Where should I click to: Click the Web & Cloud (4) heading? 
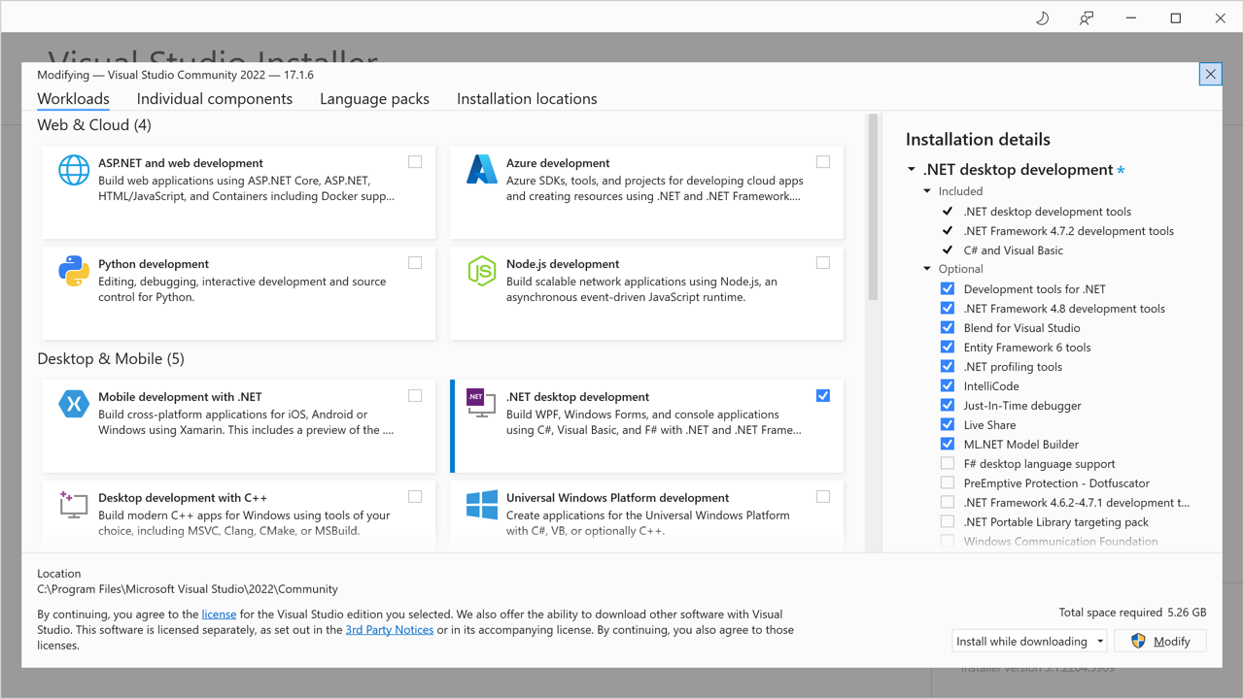tap(94, 125)
